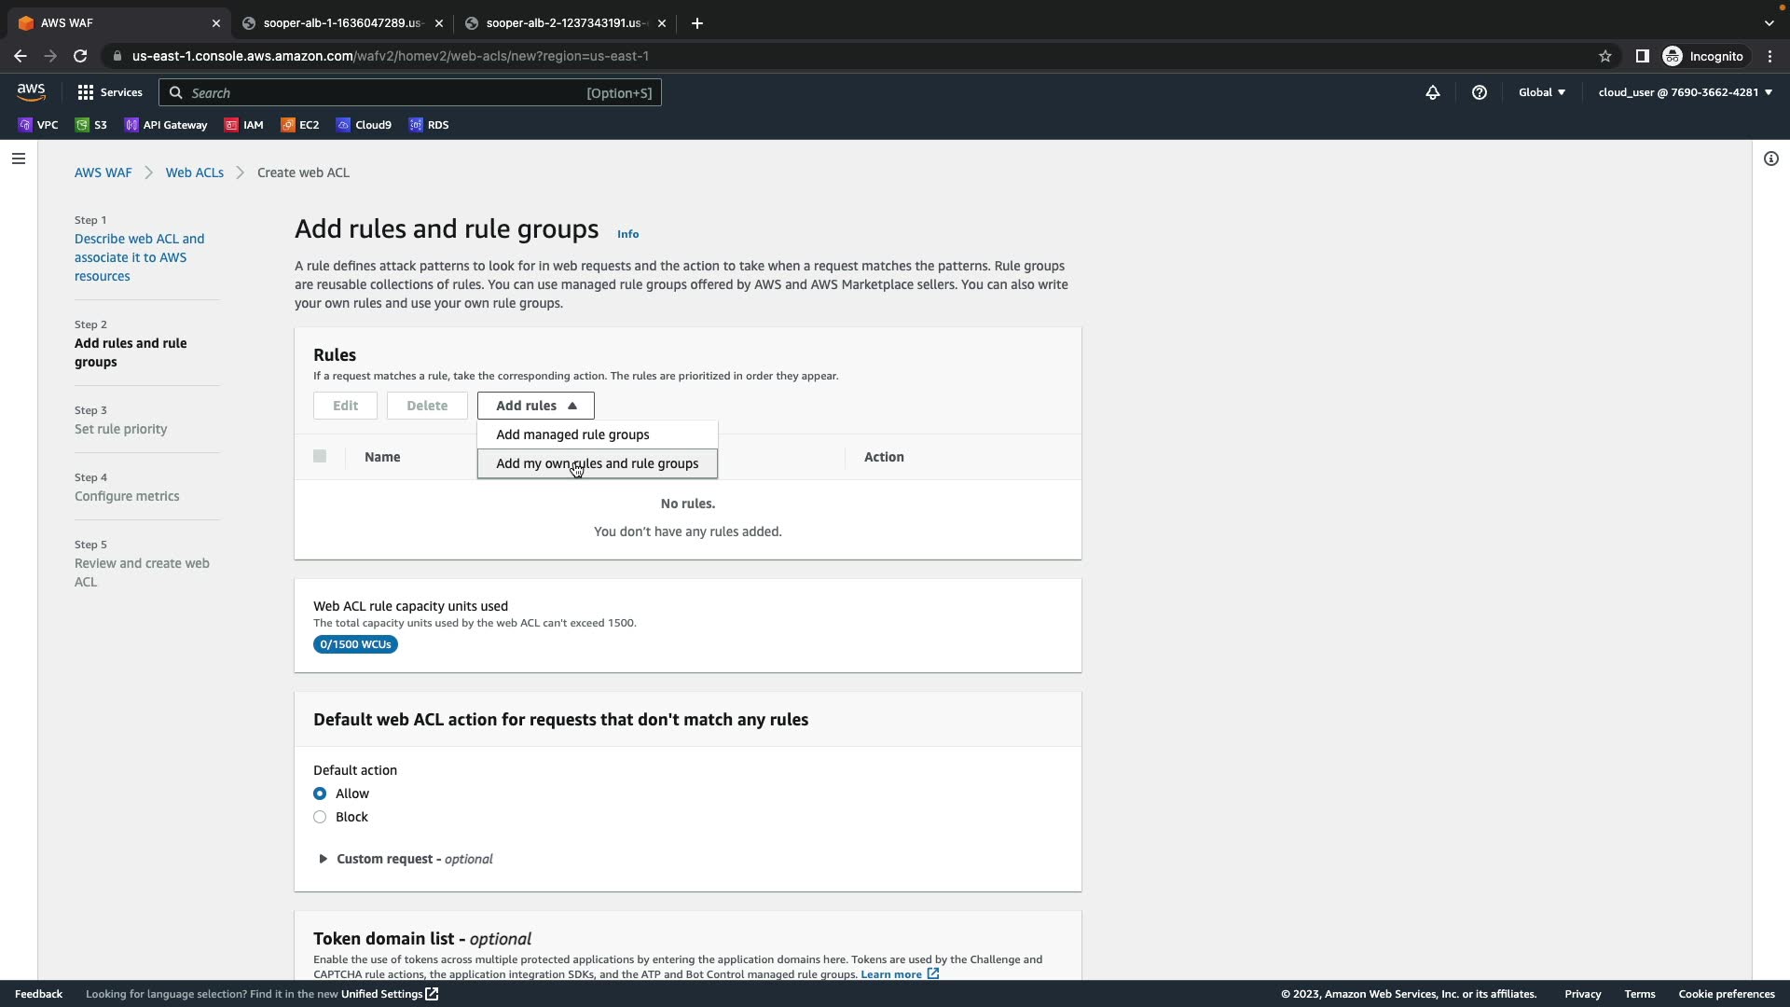Select the Block default action
The image size is (1790, 1007).
tap(320, 817)
